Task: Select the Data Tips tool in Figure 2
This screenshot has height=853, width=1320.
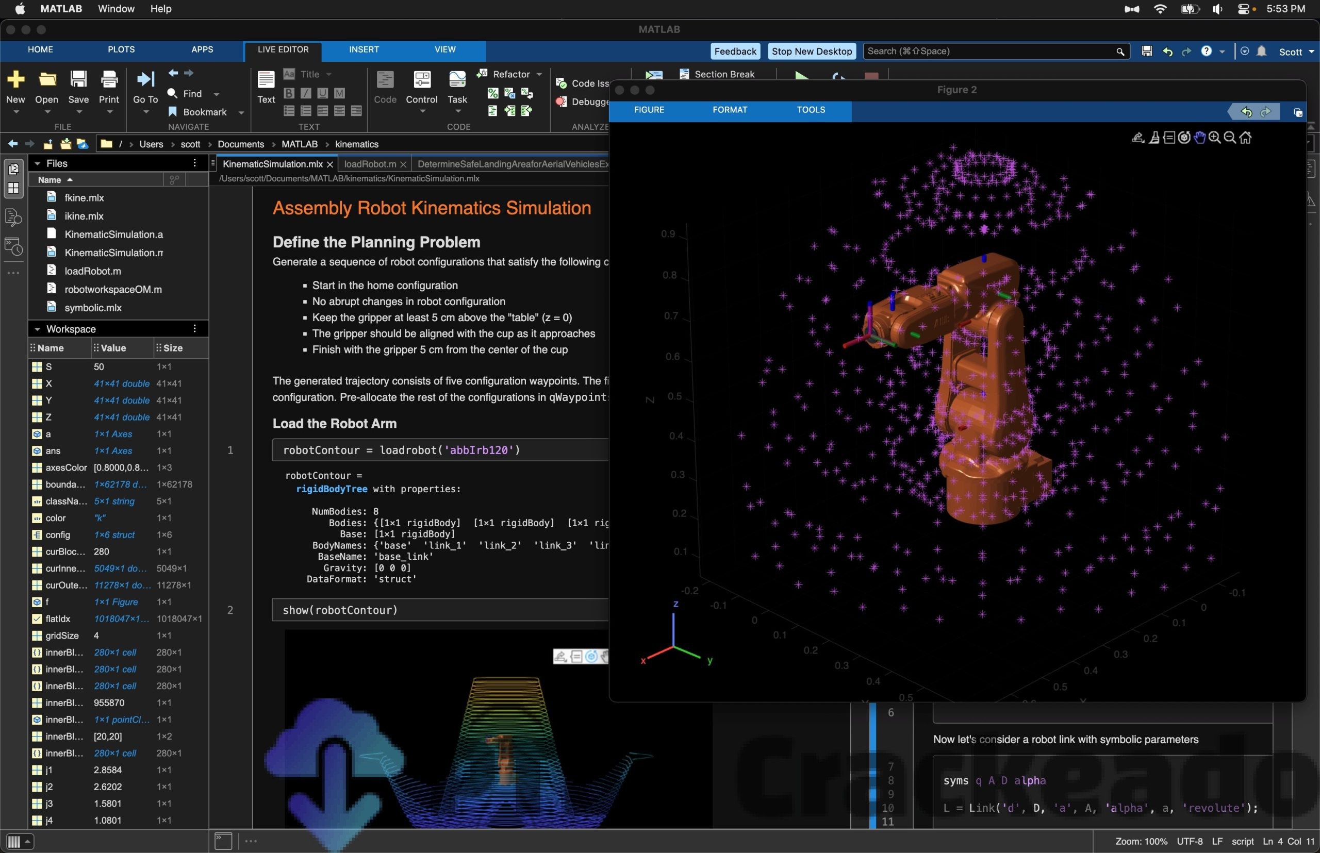Action: (1169, 138)
